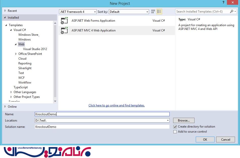The image size is (240, 158).
Task: Open the online templates link
Action: [x=117, y=105]
